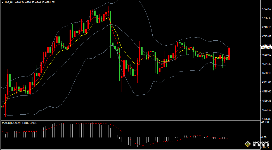Click the triangle arrow beside LLG,H1
The image size is (272, 150).
(x=3, y=3)
